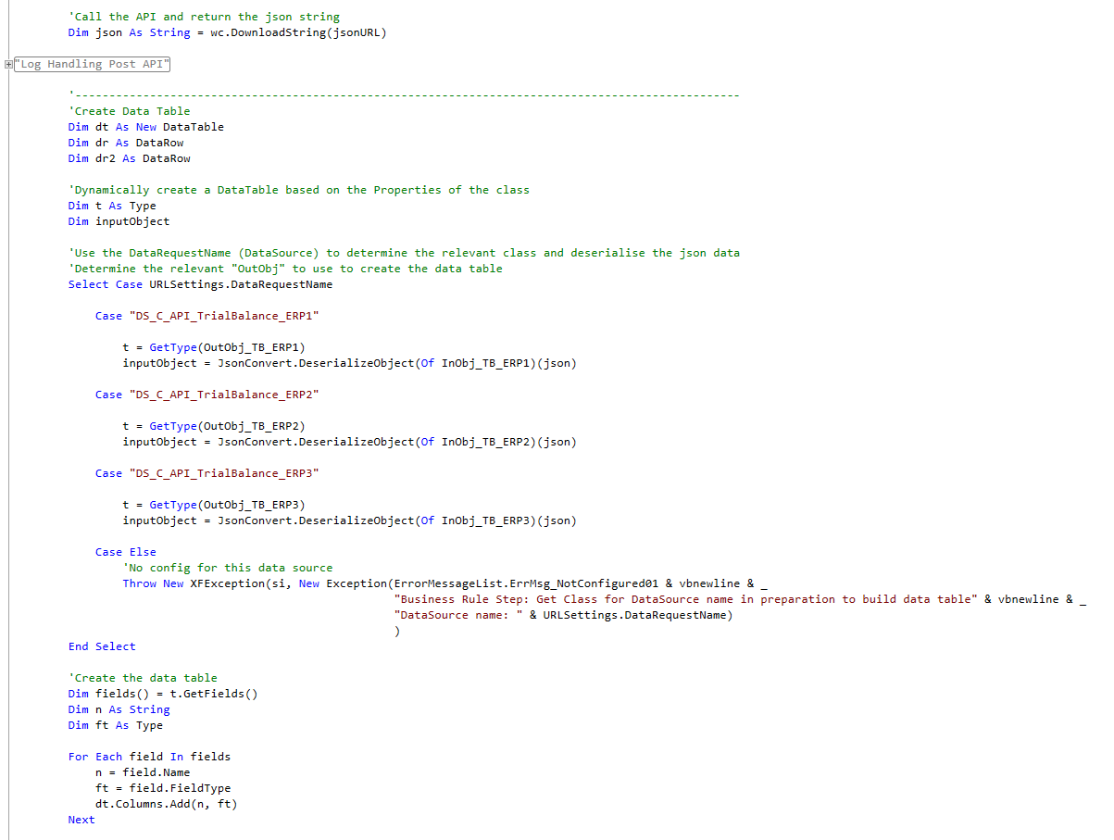Click the "Dim n As String" line
The height and width of the screenshot is (840, 1114).
(x=119, y=709)
